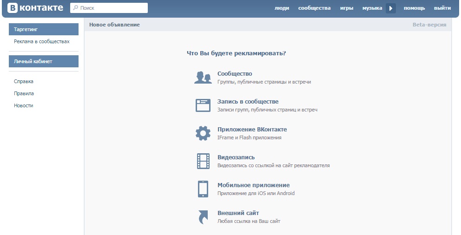The height and width of the screenshot is (235, 461).
Task: Open the Личный кабинет sidebar section
Action: (x=44, y=61)
